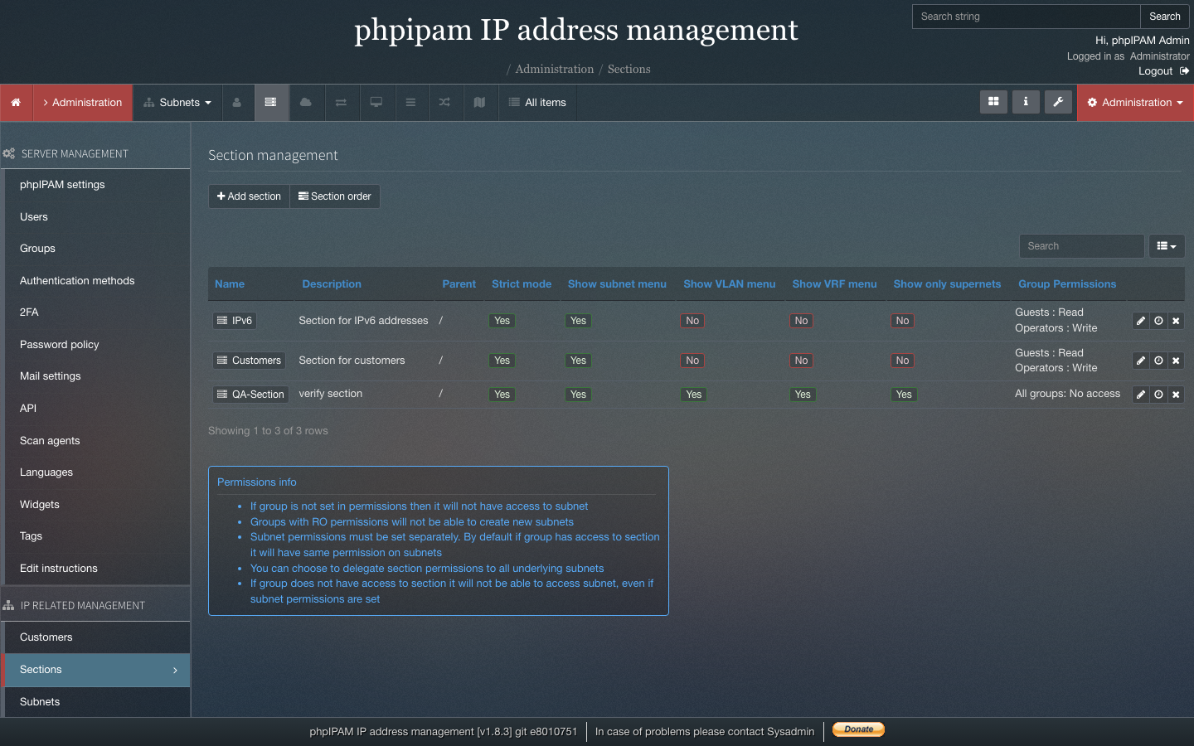Viewport: 1194px width, 746px height.
Task: Click the exchange arrows icon in navbar
Action: [x=341, y=103]
